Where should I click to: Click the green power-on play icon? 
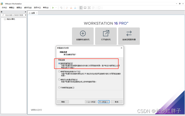[53, 8]
